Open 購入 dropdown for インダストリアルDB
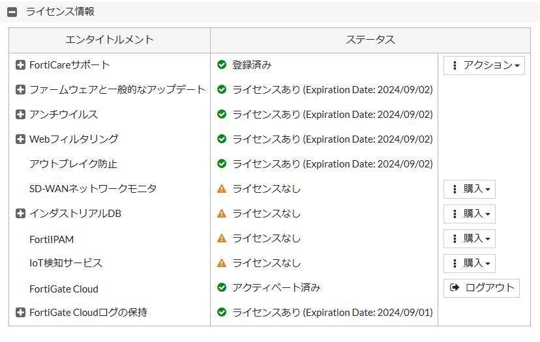The image size is (540, 342). click(469, 214)
